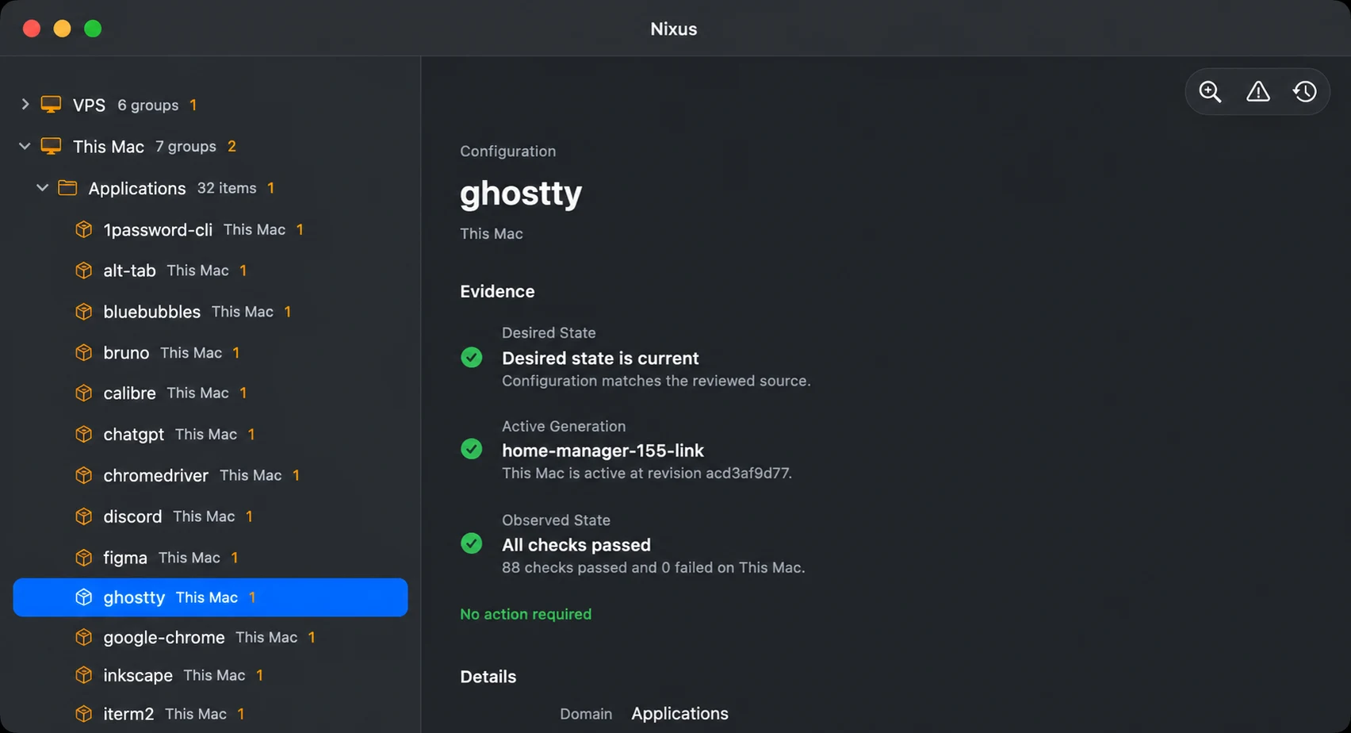The width and height of the screenshot is (1351, 733).
Task: Select chatgpt in the sidebar
Action: pos(210,434)
